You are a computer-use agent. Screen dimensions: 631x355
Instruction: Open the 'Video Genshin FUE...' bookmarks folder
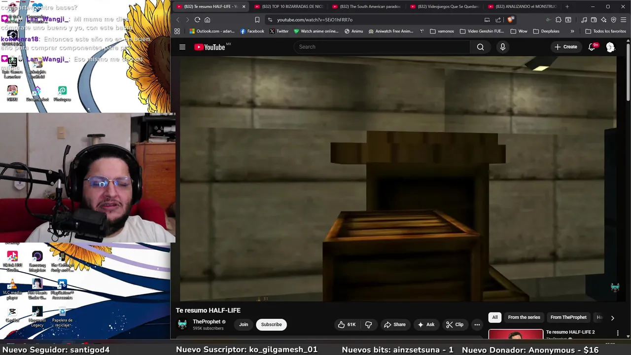click(482, 31)
